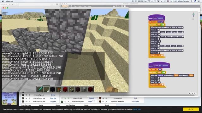
Task: Click the 'moveDrone left 3' chat line
Action: point(27,59)
